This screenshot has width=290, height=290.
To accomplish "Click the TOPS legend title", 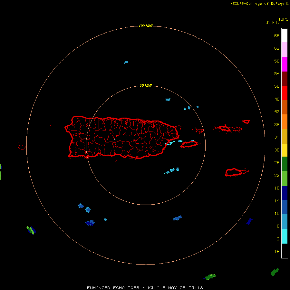I will click(x=283, y=19).
